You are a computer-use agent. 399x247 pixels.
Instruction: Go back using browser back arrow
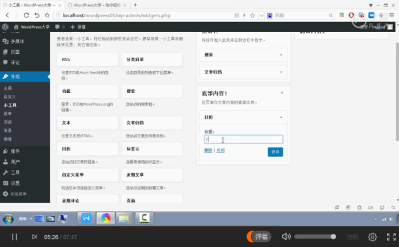point(7,15)
